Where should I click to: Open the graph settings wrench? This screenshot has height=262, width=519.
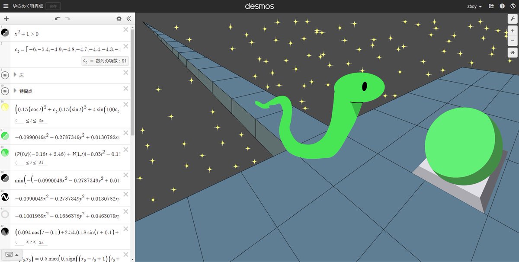[513, 19]
